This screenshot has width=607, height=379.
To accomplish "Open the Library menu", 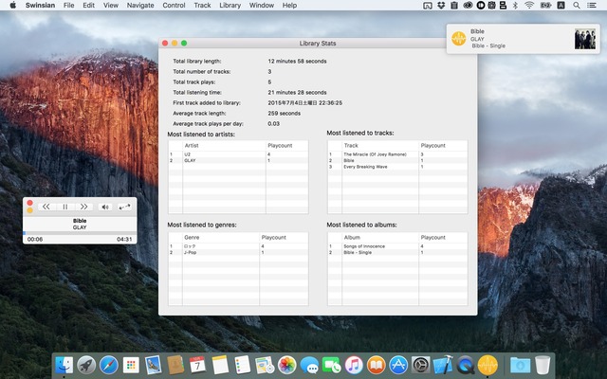I will 230,5.
